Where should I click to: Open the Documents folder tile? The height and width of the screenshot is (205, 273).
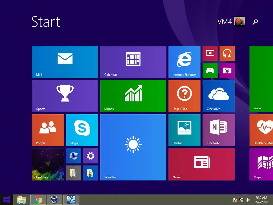pos(74,173)
